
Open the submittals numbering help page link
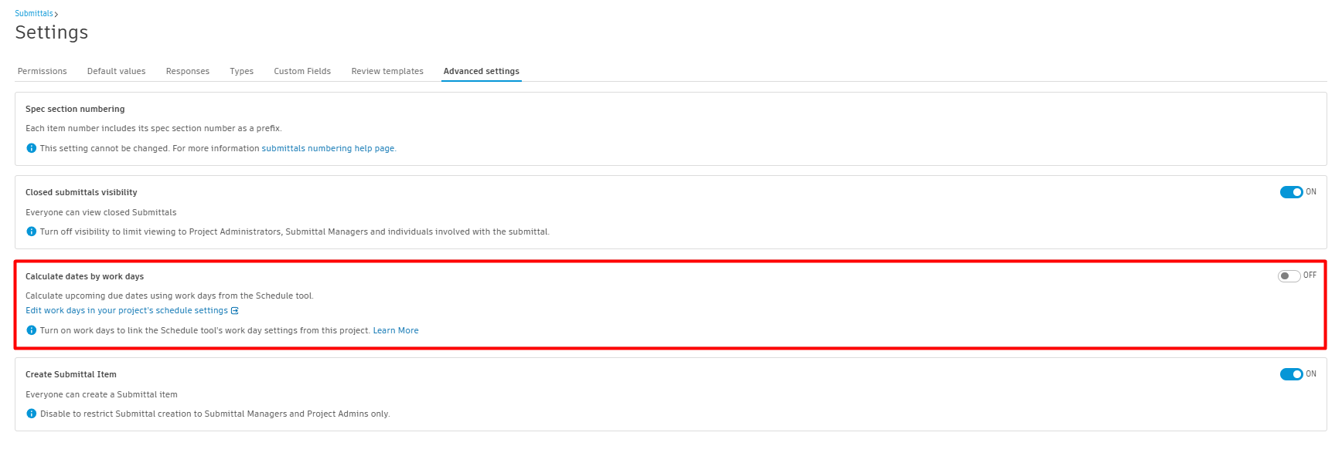pyautogui.click(x=329, y=148)
